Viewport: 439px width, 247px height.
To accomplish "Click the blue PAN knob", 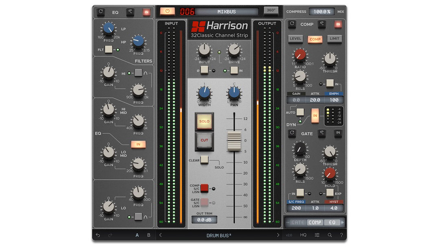I will (x=234, y=93).
